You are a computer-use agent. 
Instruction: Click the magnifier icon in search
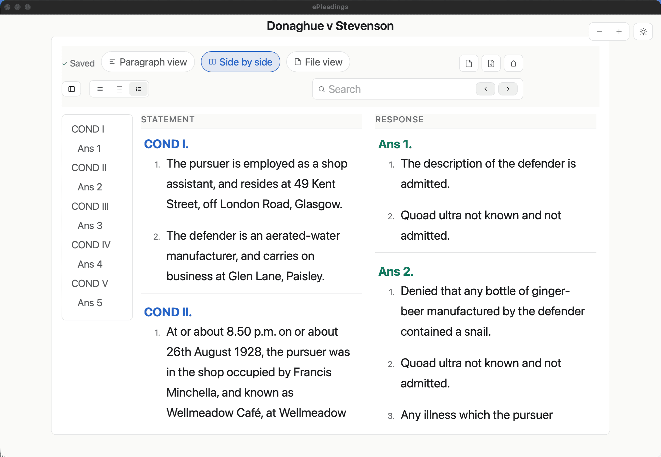322,89
